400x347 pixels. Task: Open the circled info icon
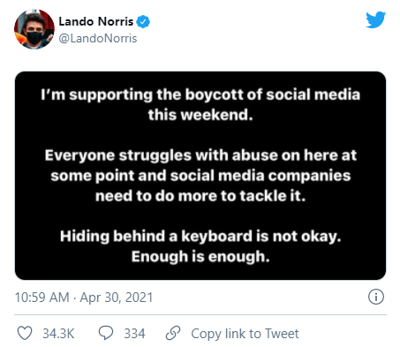coord(376,297)
